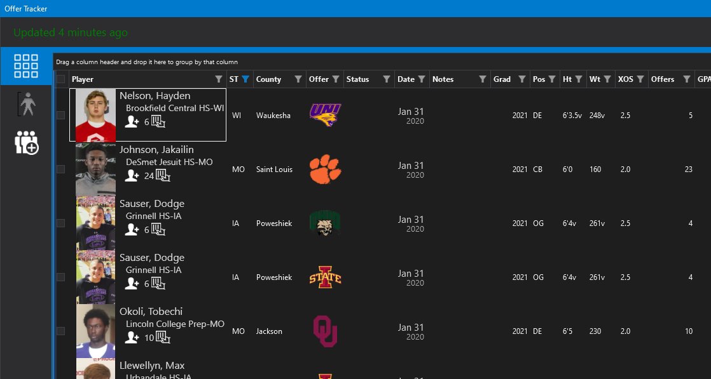Viewport: 711px width, 379px height.
Task: Click Brookfield Central HS-WI school text
Action: click(175, 108)
